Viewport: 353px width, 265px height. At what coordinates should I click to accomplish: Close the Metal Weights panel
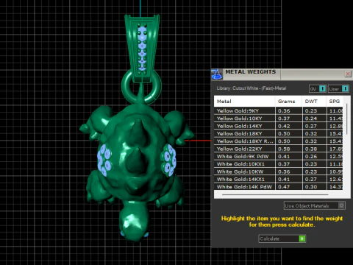coord(348,74)
